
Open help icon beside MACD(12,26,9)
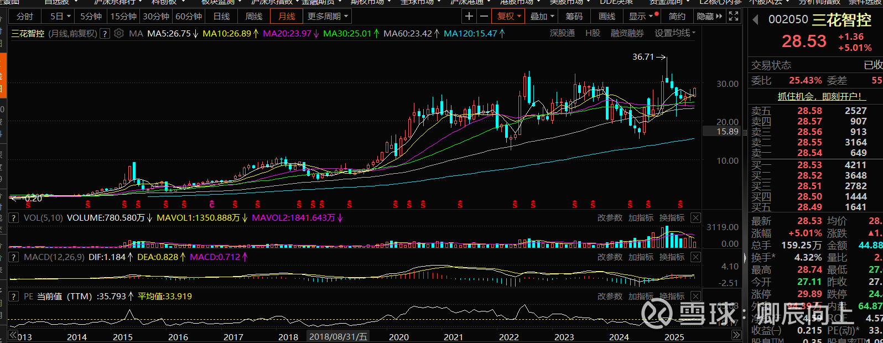[14, 257]
